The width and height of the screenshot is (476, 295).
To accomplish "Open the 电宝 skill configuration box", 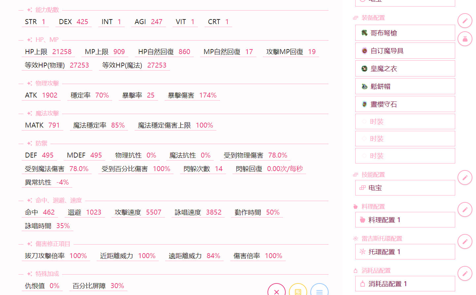I will tap(405, 188).
